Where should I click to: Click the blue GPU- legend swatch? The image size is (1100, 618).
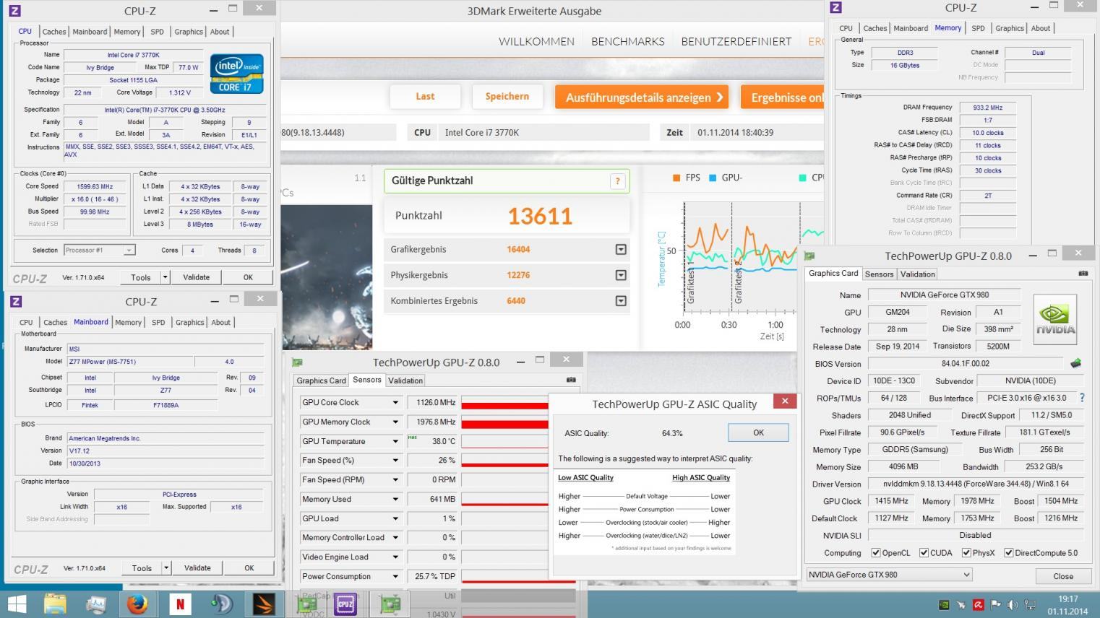[x=713, y=178]
